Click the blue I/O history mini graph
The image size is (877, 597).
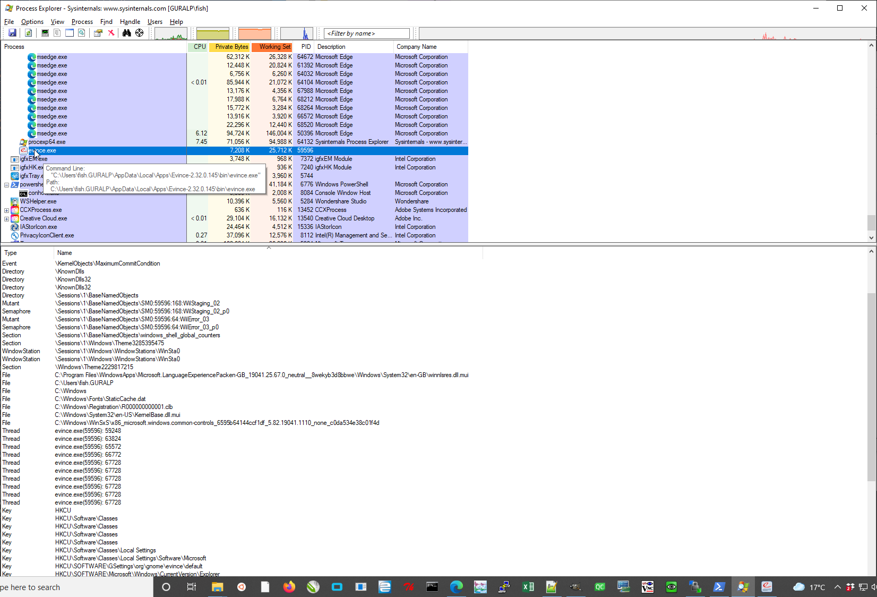297,33
